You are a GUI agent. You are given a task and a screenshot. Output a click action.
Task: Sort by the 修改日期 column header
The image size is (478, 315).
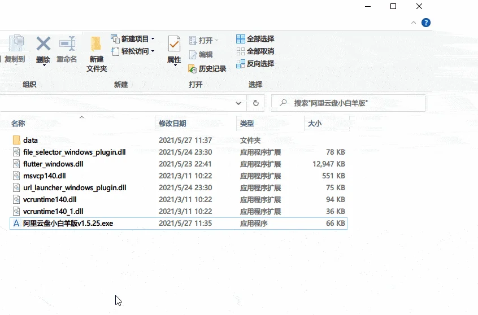[x=172, y=124]
